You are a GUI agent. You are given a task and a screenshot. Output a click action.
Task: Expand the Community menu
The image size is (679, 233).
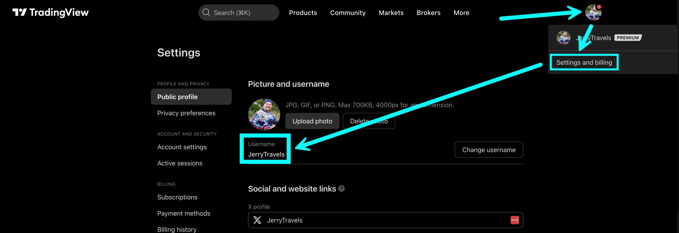coord(348,13)
